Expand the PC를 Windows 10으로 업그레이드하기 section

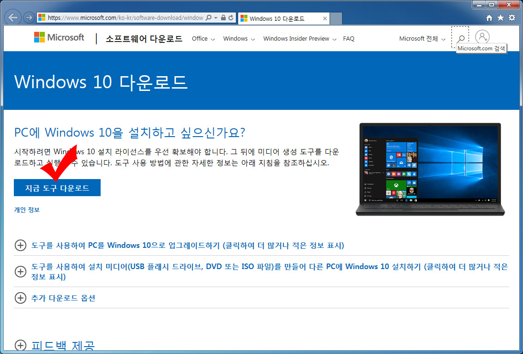tap(187, 246)
